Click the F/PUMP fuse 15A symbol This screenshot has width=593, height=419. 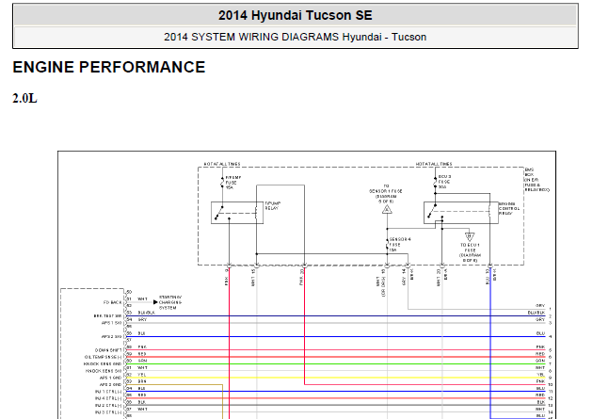point(222,183)
